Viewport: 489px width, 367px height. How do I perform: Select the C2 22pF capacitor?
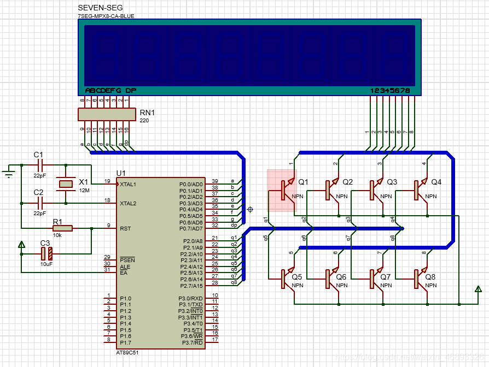39,203
